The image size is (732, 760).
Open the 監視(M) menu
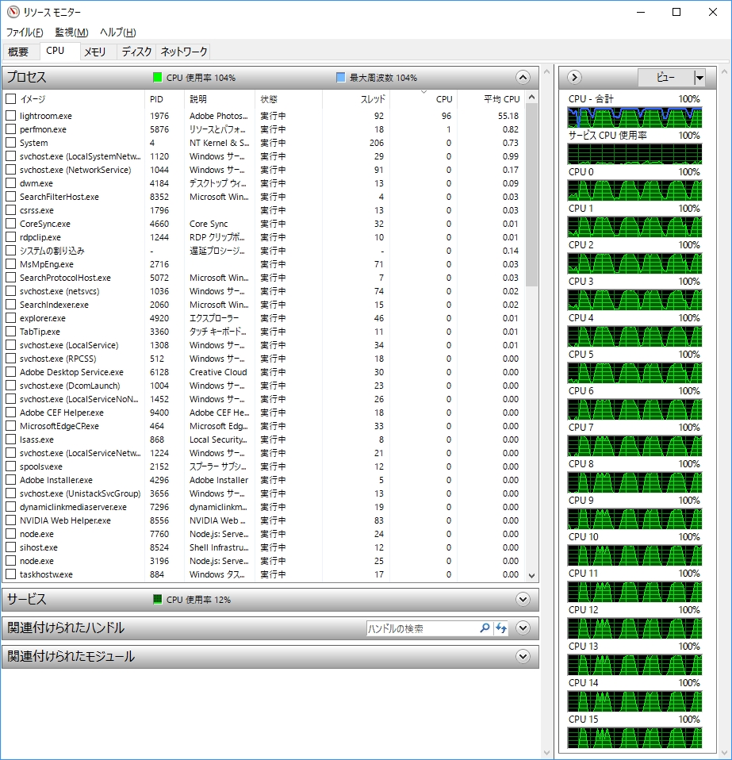tap(71, 32)
